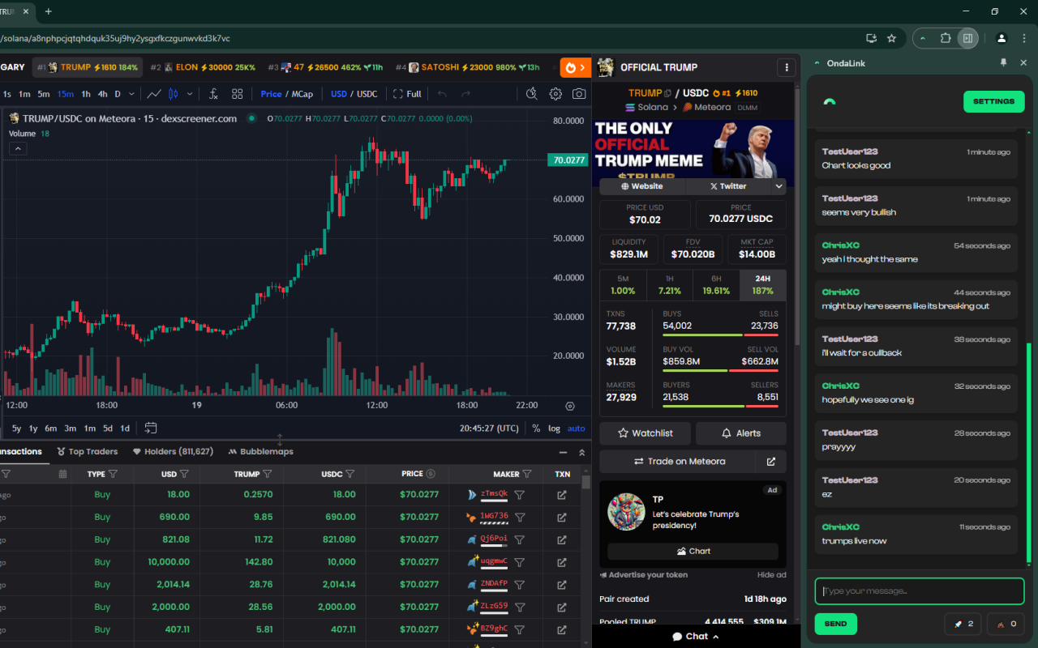The width and height of the screenshot is (1038, 648).
Task: Click Trade on Meteora button
Action: 679,462
